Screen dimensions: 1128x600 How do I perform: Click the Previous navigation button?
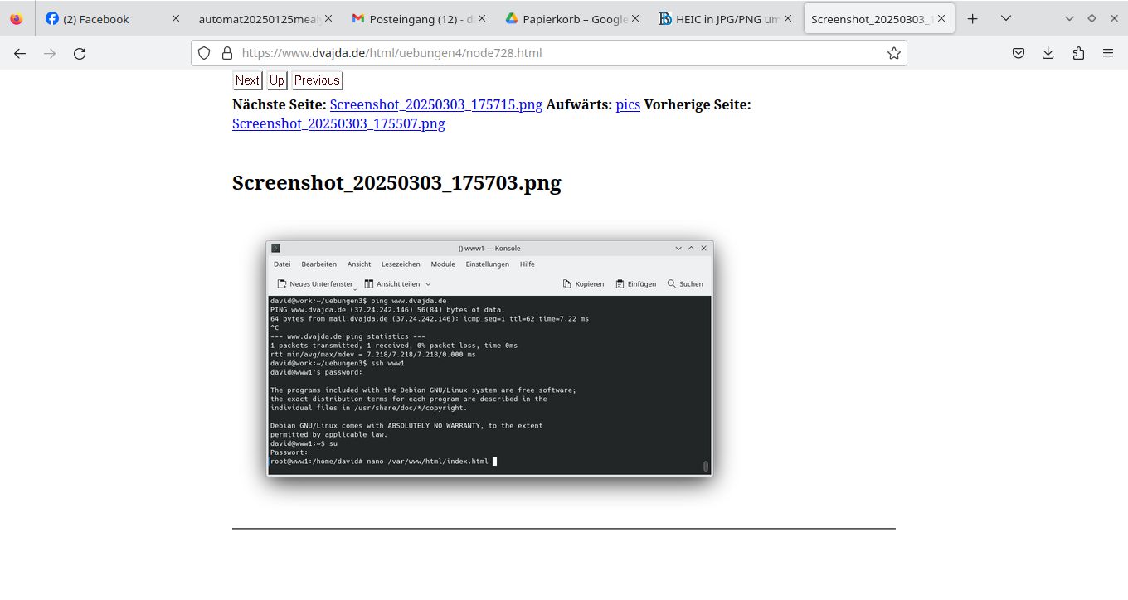pos(317,80)
